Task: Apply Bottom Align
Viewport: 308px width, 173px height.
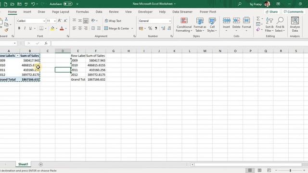Action: tap(86, 20)
